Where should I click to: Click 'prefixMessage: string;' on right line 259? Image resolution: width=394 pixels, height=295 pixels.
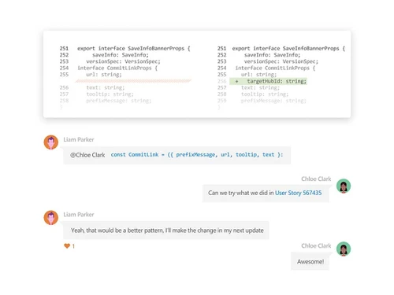click(273, 101)
